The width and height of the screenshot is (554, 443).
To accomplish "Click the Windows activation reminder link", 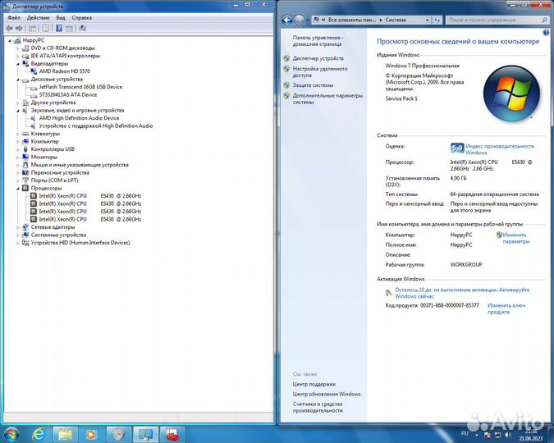I will pos(462,293).
